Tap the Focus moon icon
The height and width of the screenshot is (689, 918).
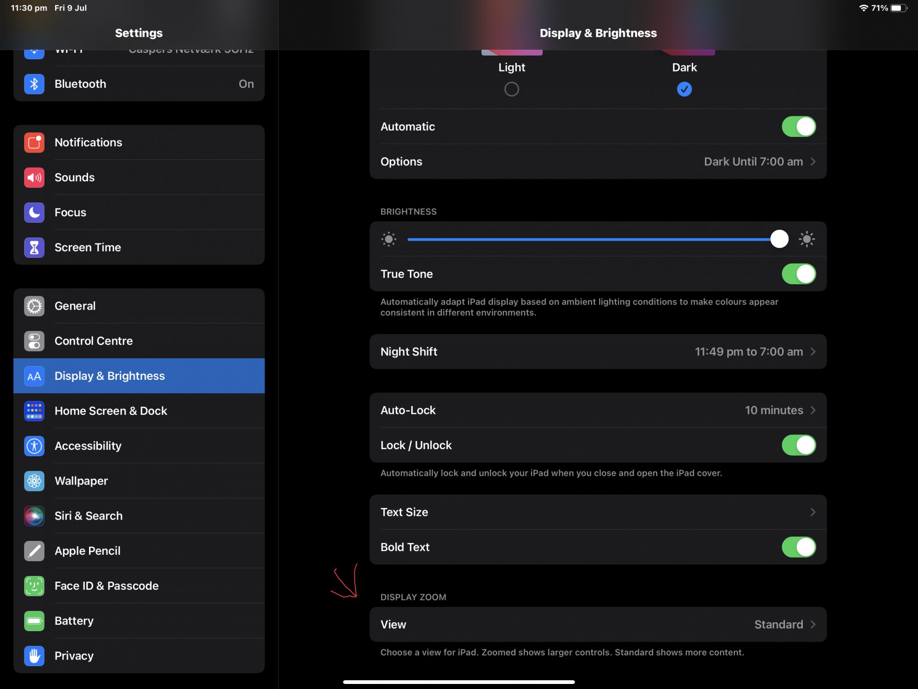coord(34,212)
